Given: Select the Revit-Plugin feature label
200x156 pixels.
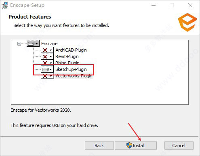Looking at the screenshot, I should (67, 56).
